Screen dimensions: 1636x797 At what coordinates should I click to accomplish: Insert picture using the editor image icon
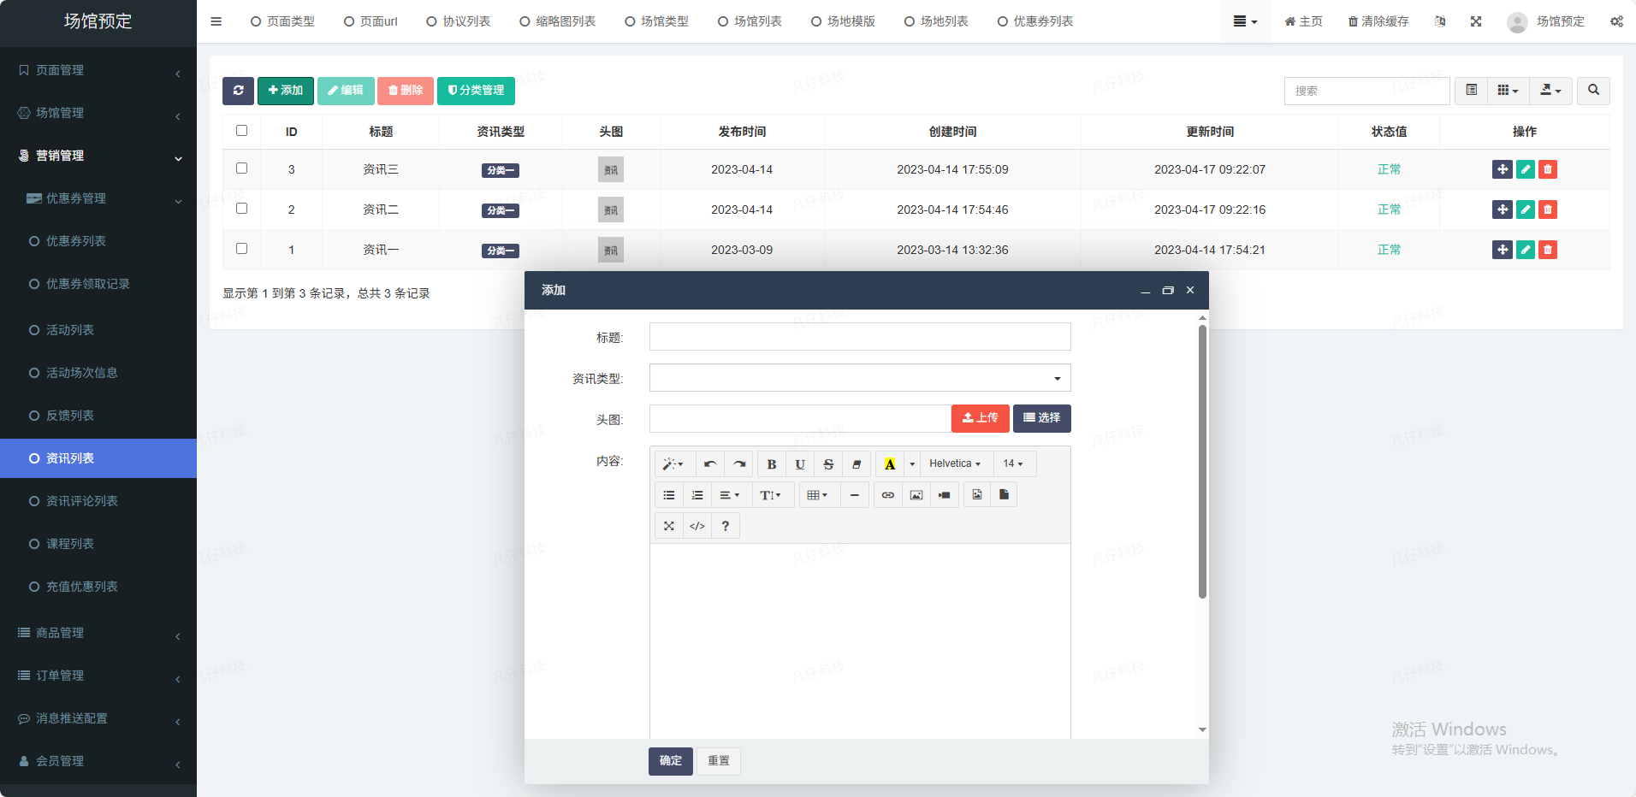pos(916,495)
